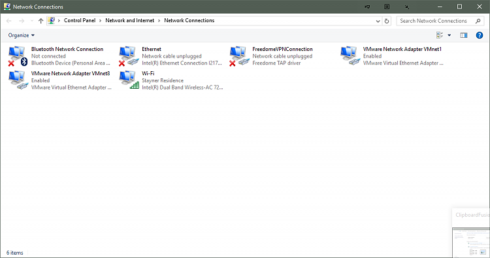Expand the chevron after Control Panel
Image resolution: width=490 pixels, height=258 pixels.
[x=101, y=21]
